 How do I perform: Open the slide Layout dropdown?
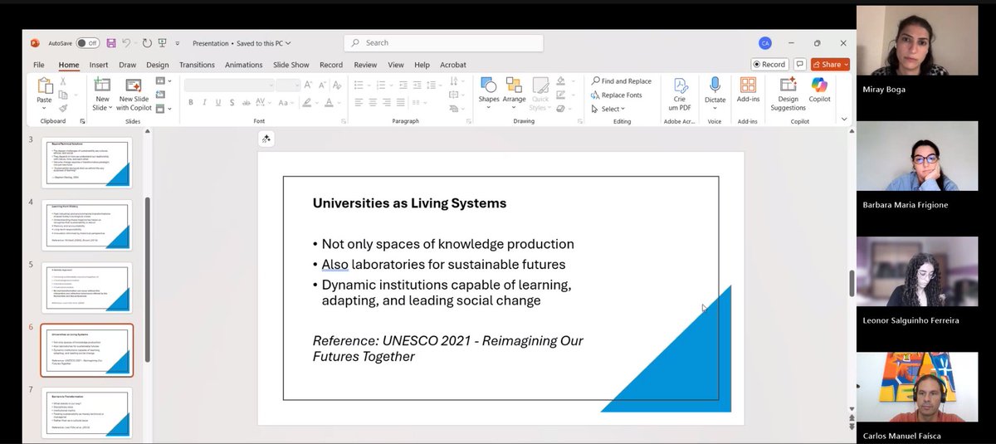(x=164, y=81)
